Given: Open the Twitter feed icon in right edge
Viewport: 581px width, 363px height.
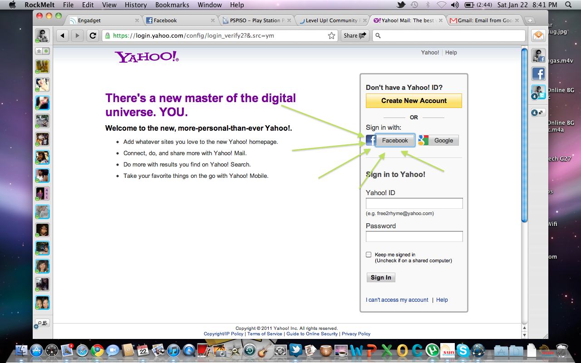Looking at the screenshot, I should pos(538,92).
